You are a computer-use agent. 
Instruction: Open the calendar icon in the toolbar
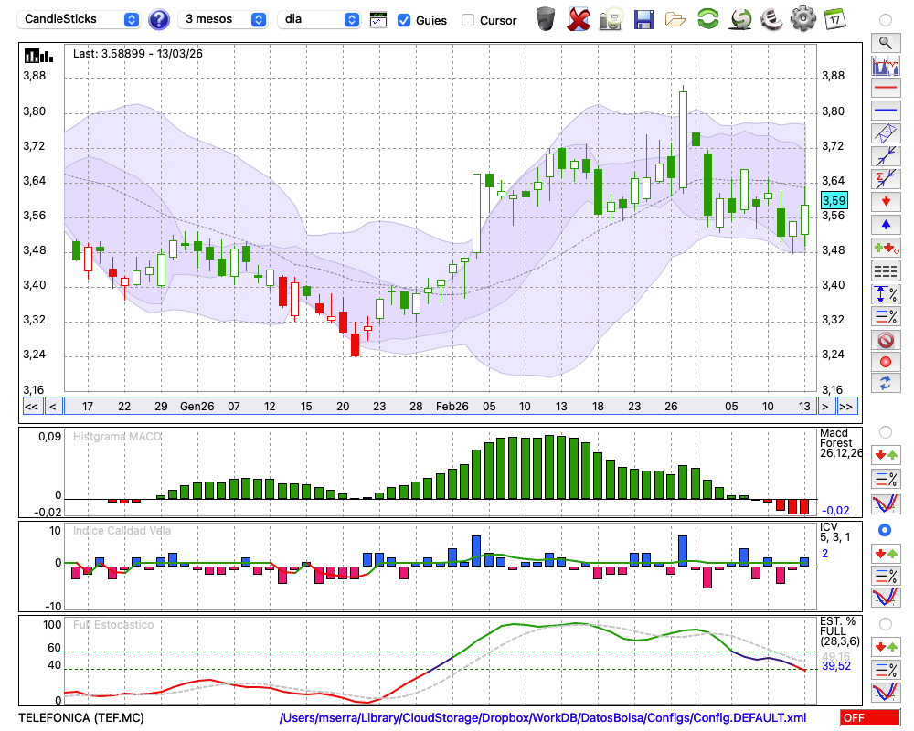(x=834, y=19)
